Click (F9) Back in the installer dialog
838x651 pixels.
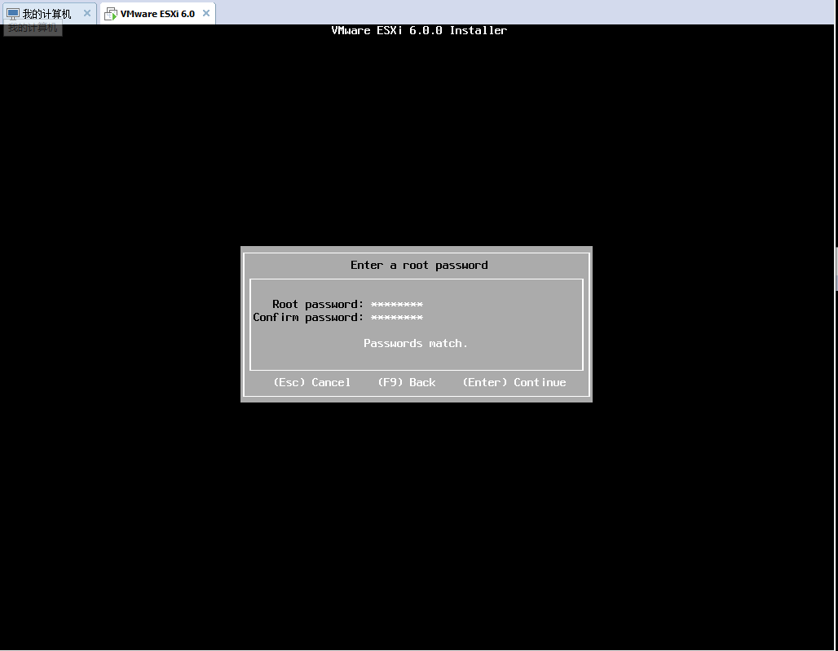pos(407,382)
